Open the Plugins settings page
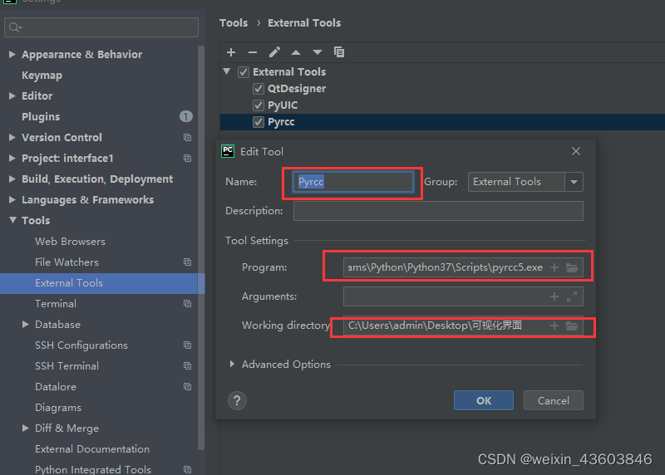This screenshot has width=665, height=475. (41, 116)
